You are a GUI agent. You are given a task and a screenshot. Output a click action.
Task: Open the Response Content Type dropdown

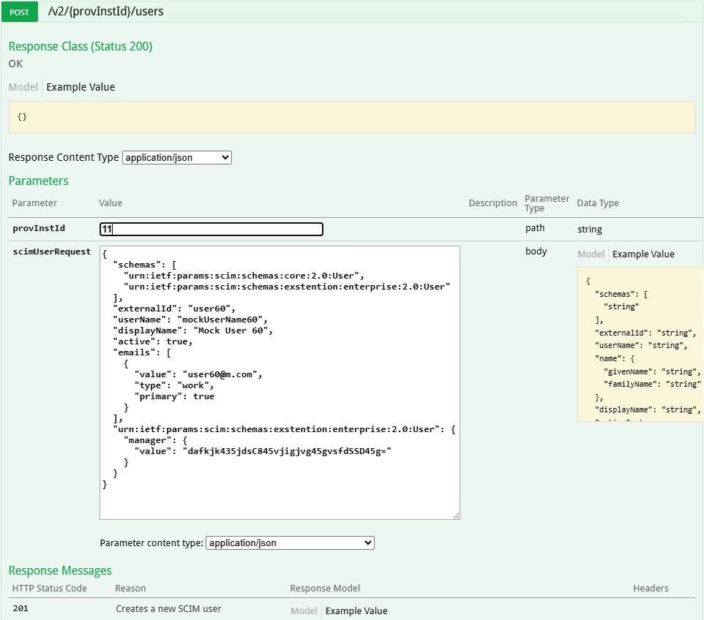[x=177, y=157]
